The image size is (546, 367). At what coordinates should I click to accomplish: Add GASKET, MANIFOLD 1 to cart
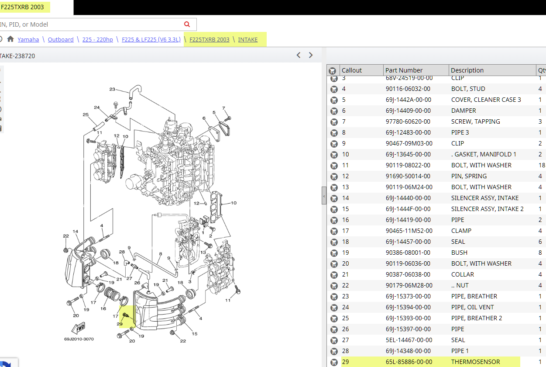[334, 154]
